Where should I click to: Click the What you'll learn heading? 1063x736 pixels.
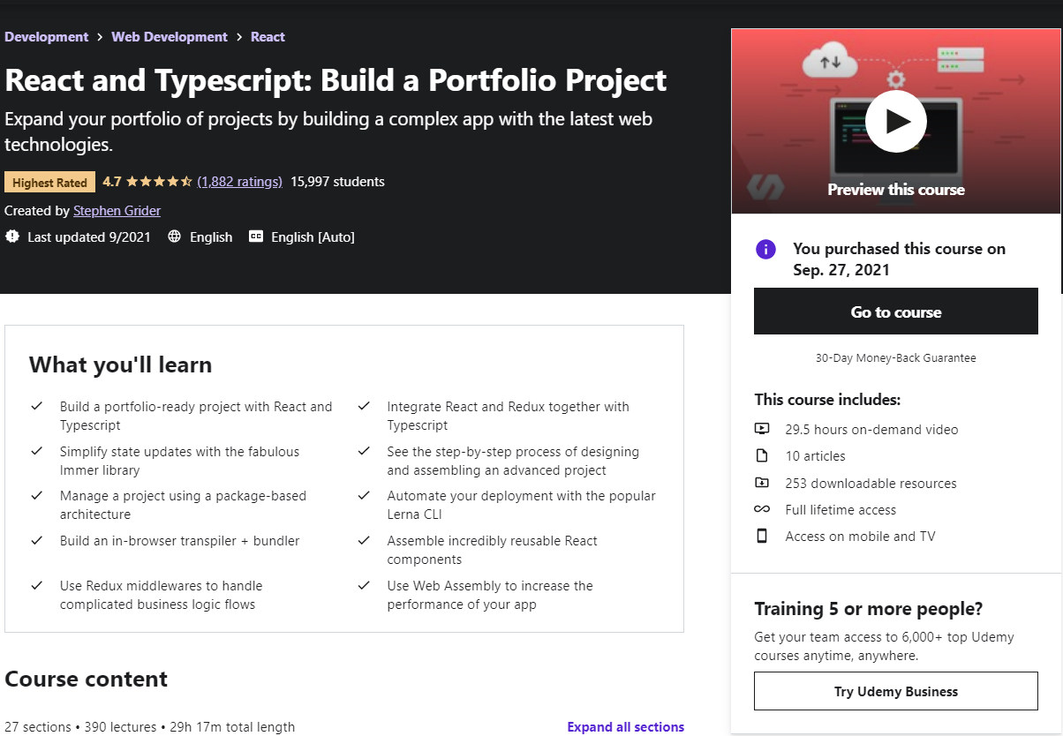tap(120, 364)
